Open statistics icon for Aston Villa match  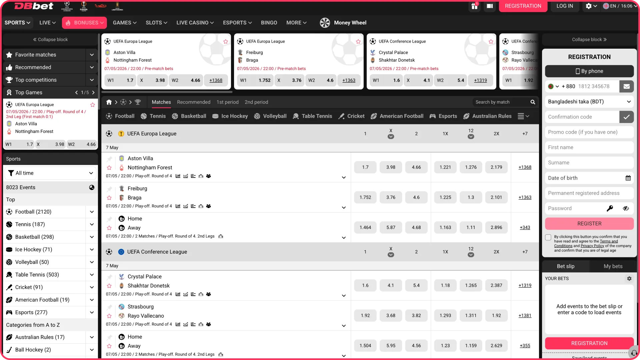[x=178, y=176]
